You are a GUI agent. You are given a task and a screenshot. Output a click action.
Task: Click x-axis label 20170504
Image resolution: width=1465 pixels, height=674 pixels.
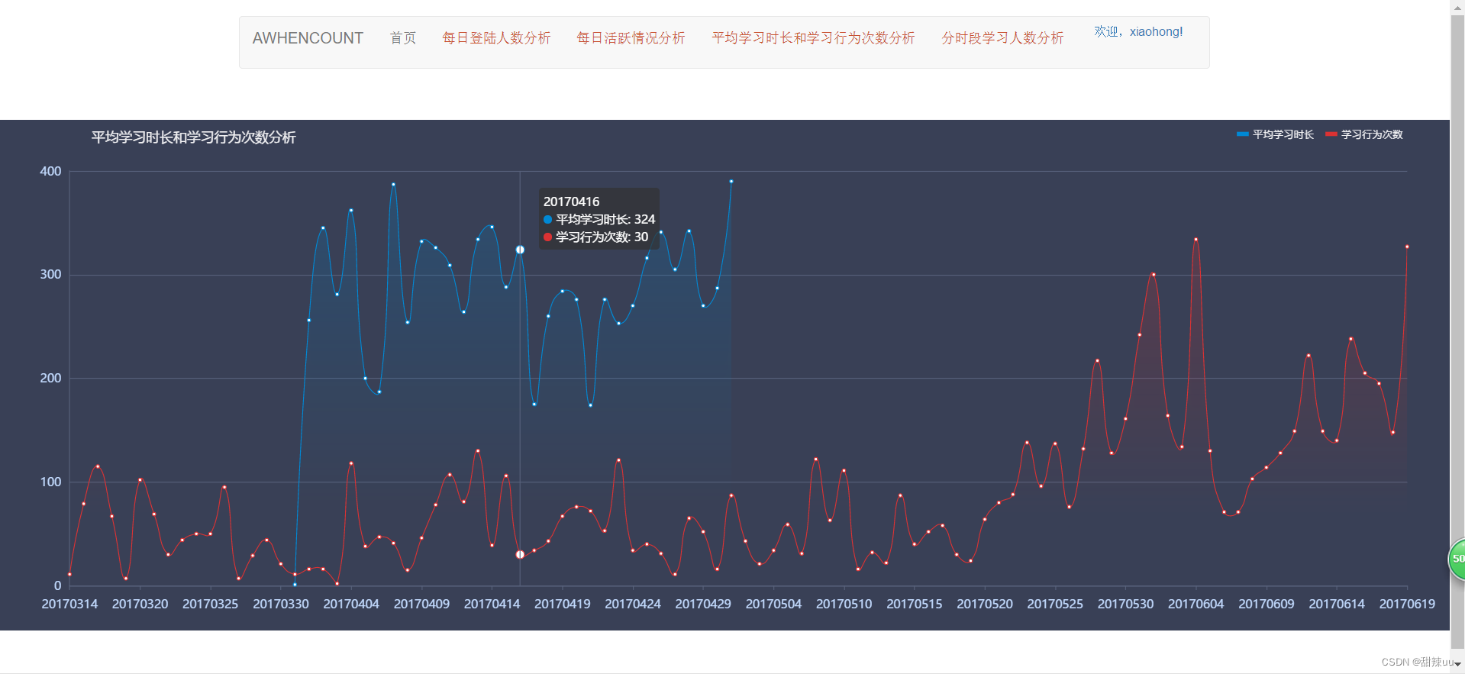(773, 604)
